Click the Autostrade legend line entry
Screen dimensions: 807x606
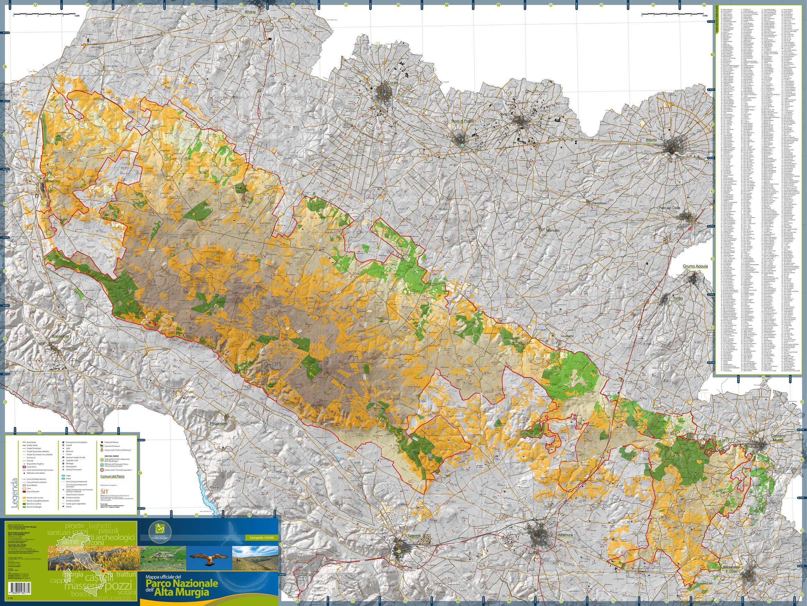pos(29,443)
